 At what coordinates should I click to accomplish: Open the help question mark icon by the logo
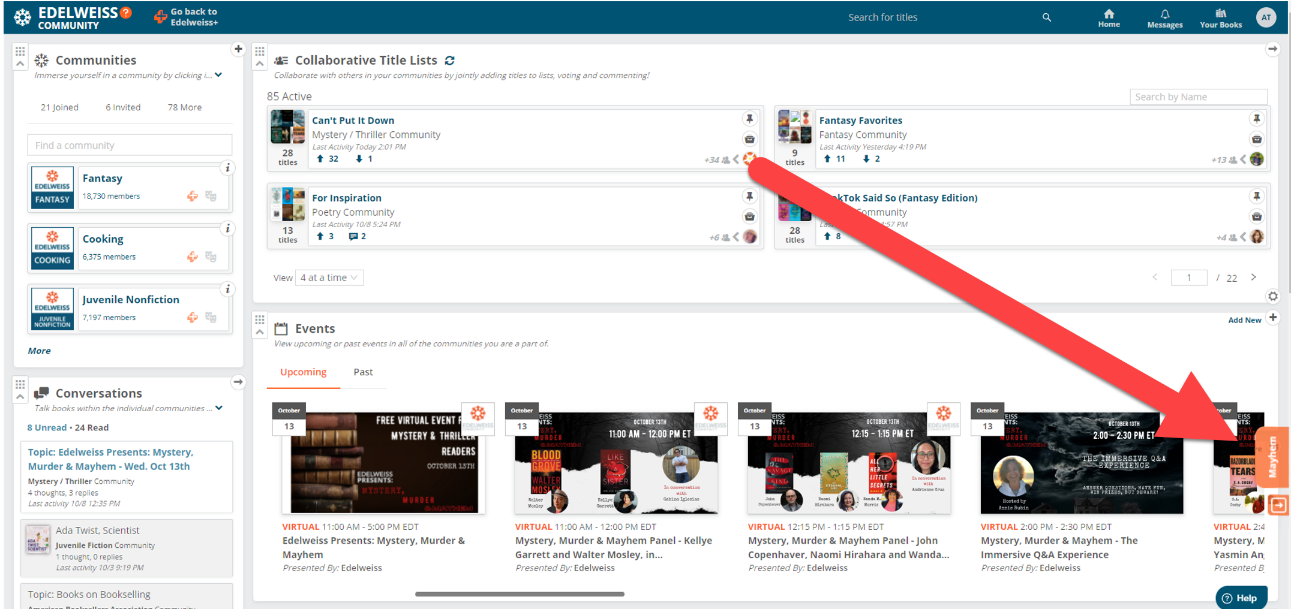(126, 12)
